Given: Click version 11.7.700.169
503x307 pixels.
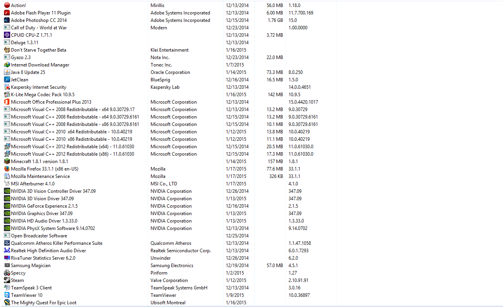Looking at the screenshot, I should click(x=301, y=13).
